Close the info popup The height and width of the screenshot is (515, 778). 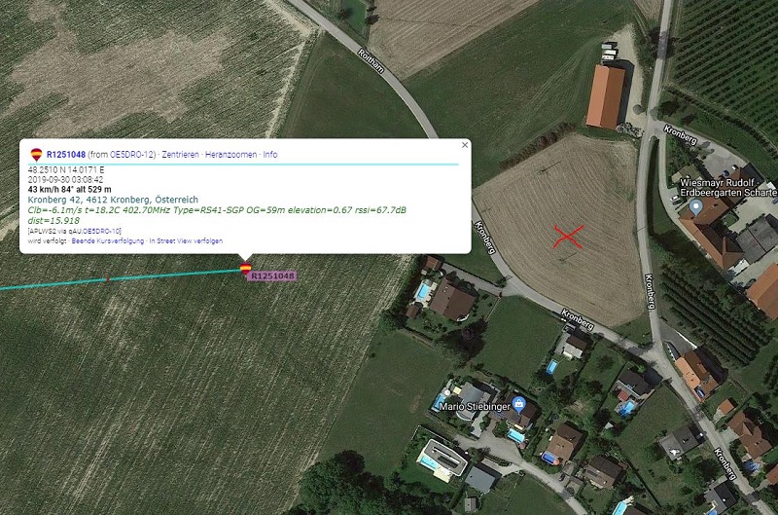(x=465, y=145)
